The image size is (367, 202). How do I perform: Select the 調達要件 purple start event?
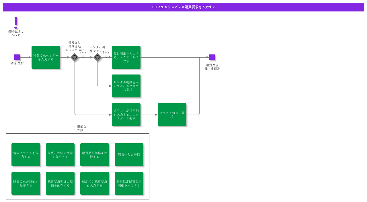[17, 57]
